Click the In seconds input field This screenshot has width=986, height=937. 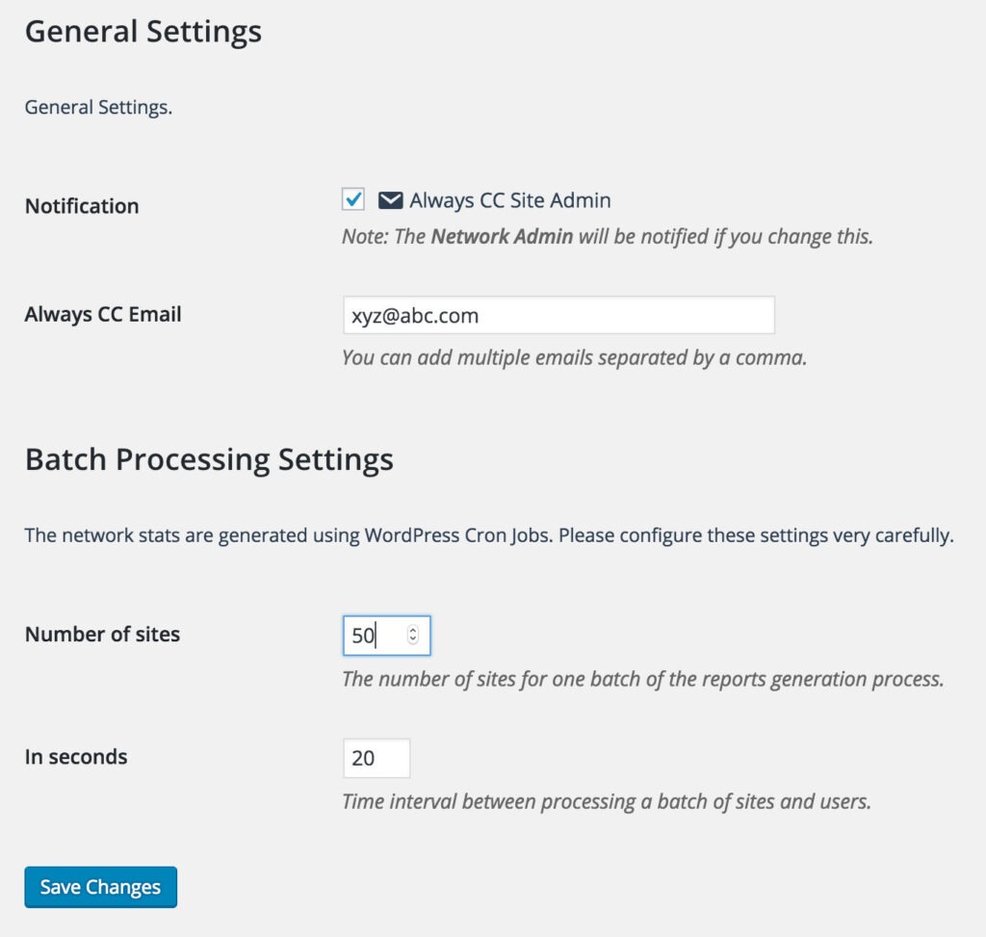[x=376, y=758]
